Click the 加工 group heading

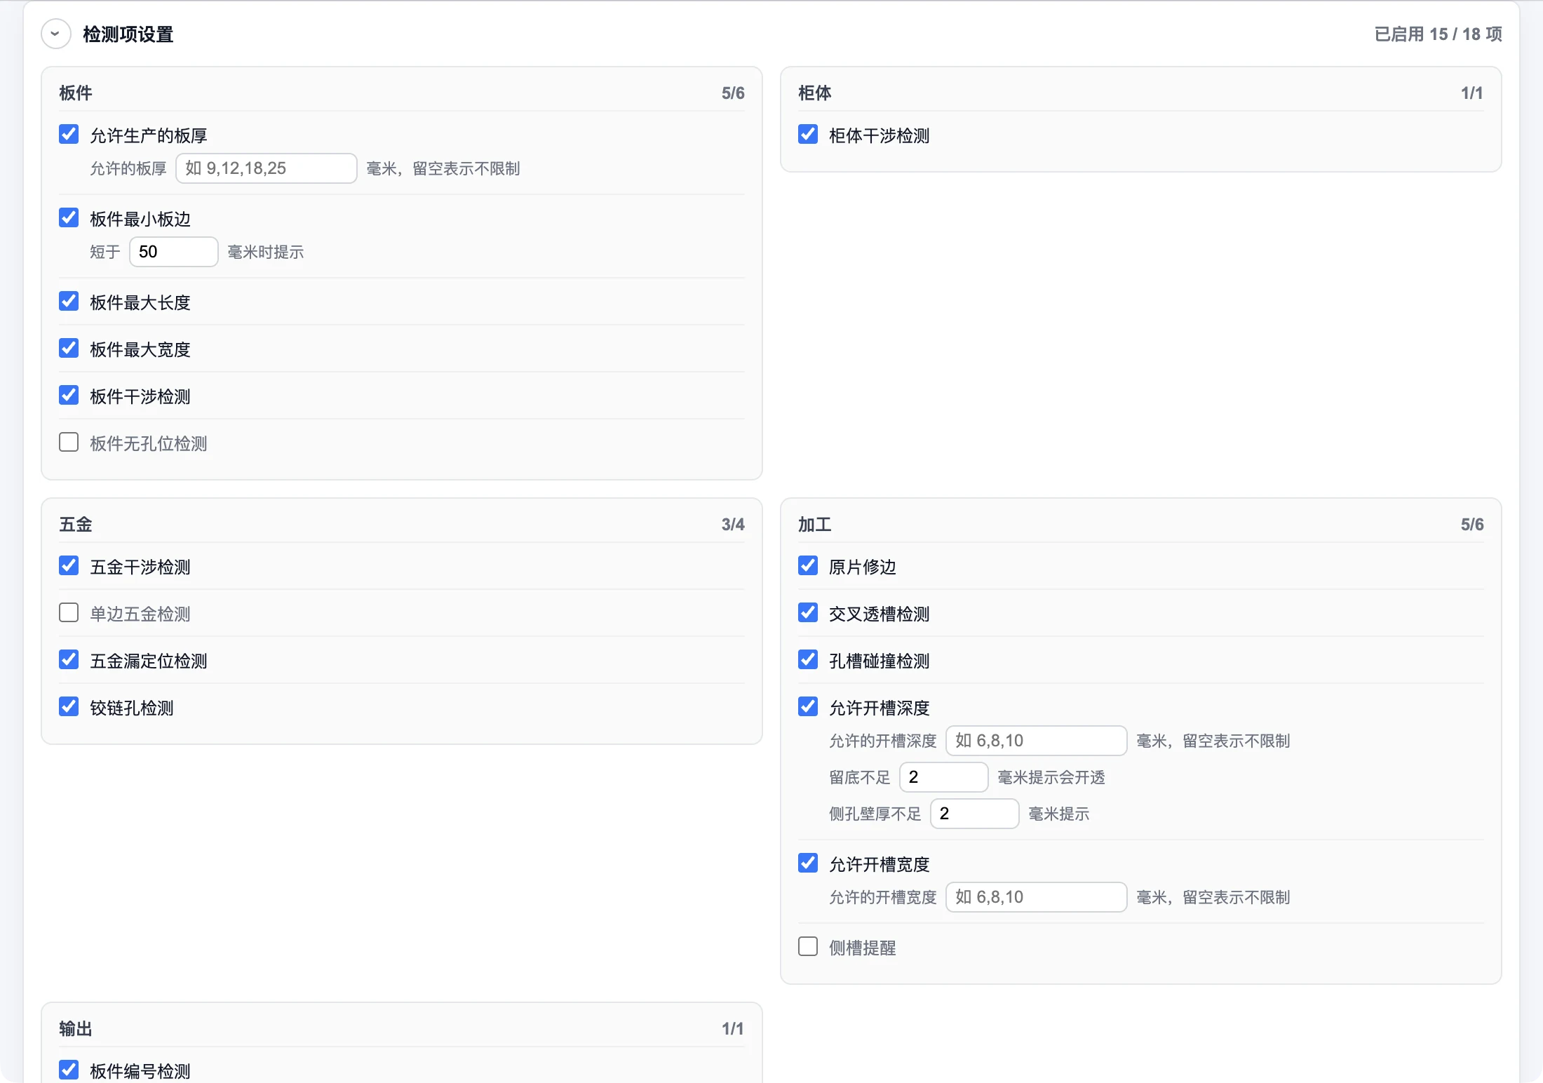[815, 524]
